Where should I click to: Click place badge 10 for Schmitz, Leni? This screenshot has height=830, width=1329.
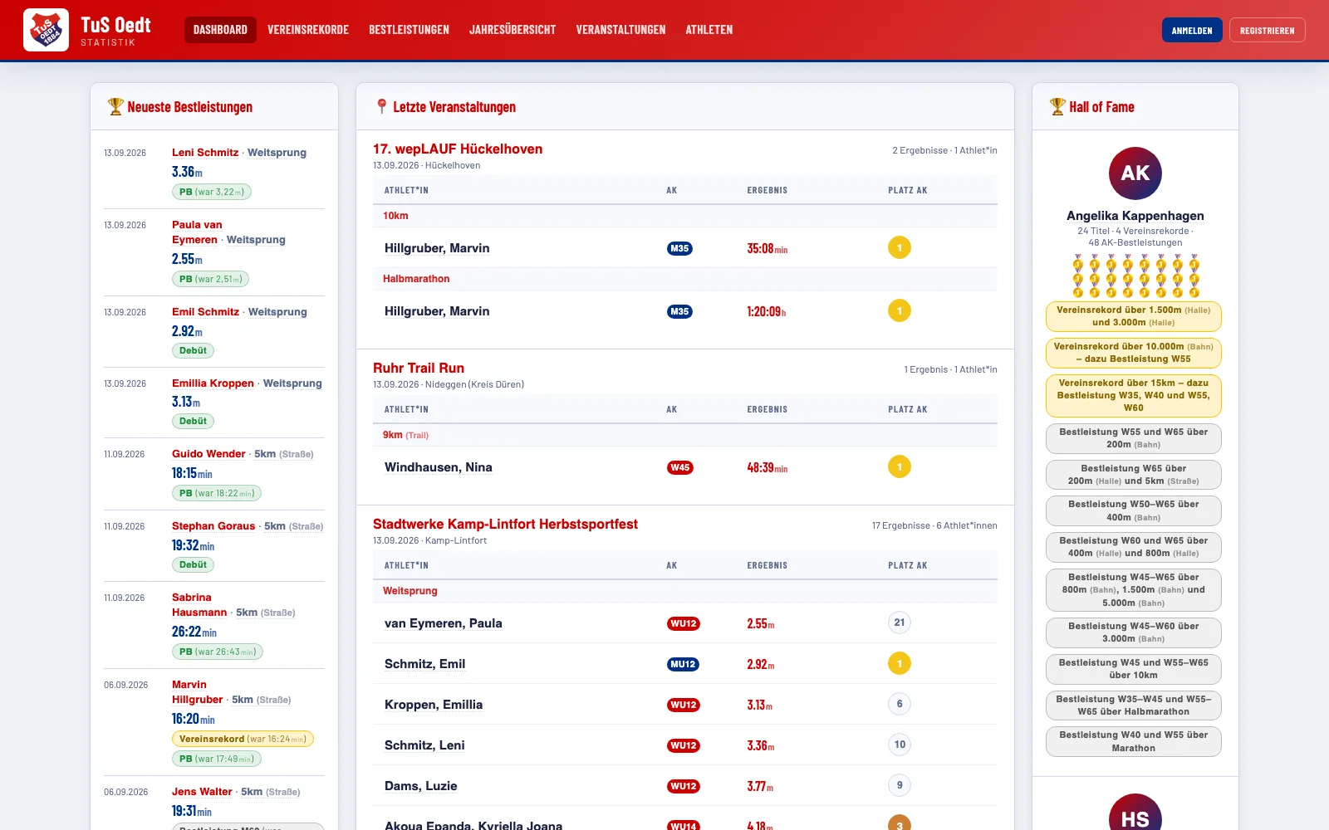(x=900, y=745)
